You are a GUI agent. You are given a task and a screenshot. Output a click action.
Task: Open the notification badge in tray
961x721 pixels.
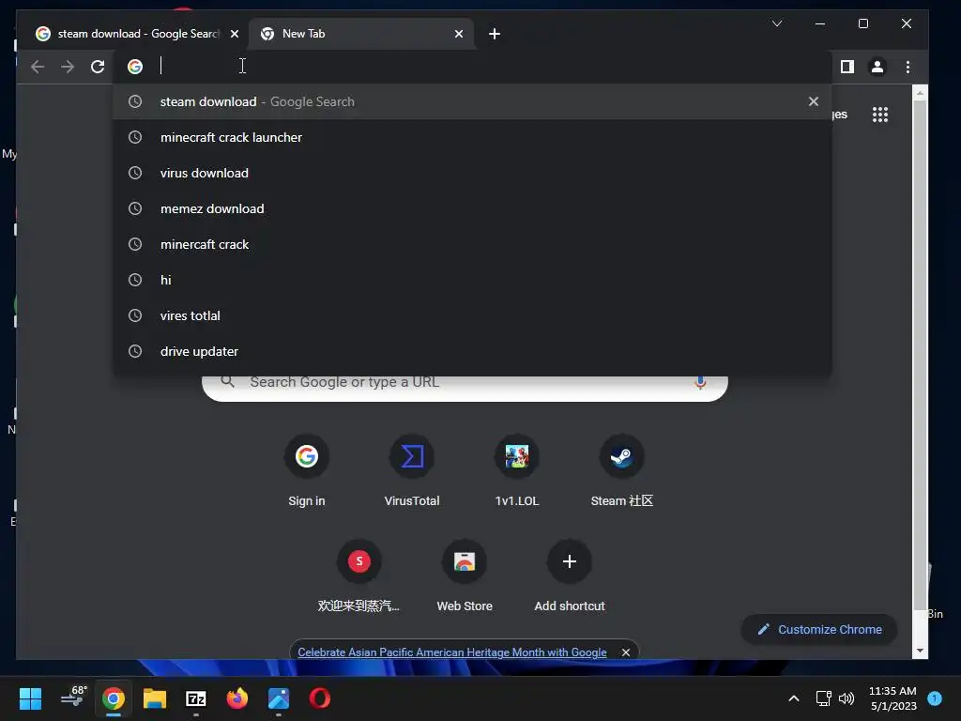(934, 698)
